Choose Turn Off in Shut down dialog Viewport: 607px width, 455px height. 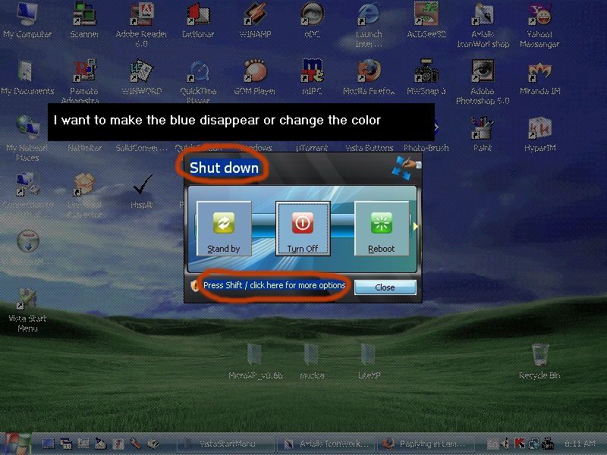[303, 228]
